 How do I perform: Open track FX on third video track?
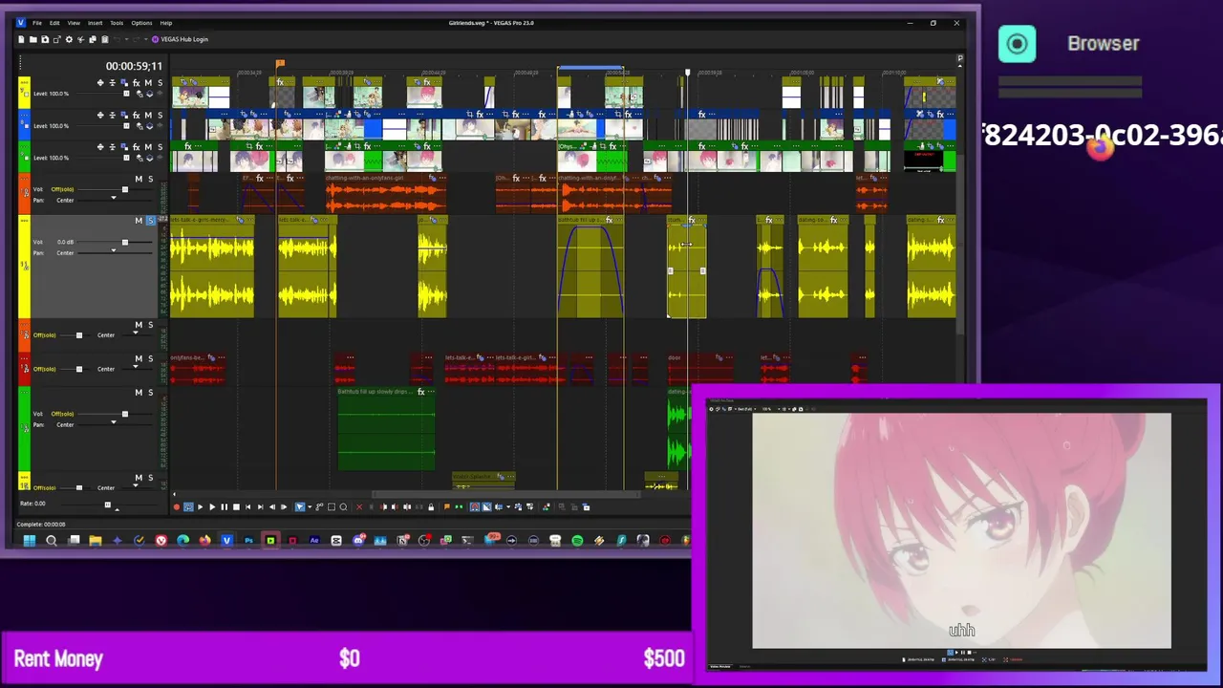(x=137, y=147)
